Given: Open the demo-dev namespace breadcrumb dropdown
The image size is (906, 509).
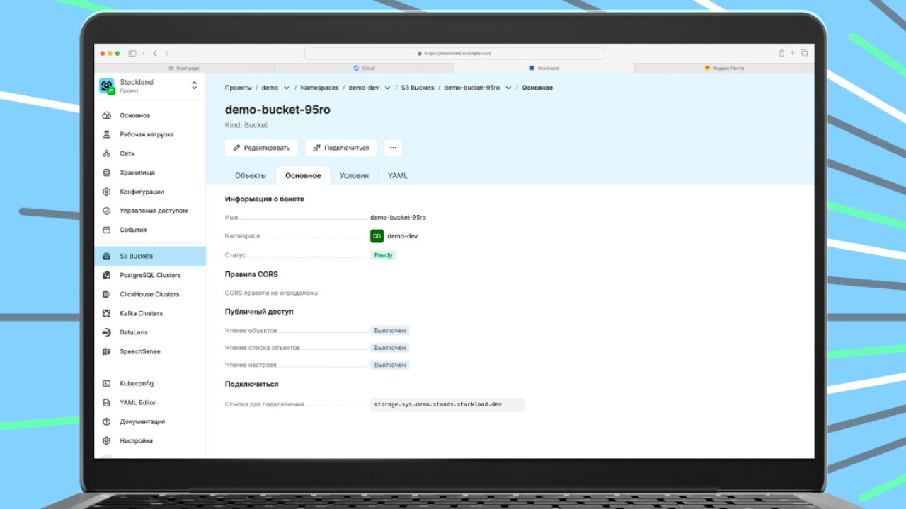Looking at the screenshot, I should (388, 88).
